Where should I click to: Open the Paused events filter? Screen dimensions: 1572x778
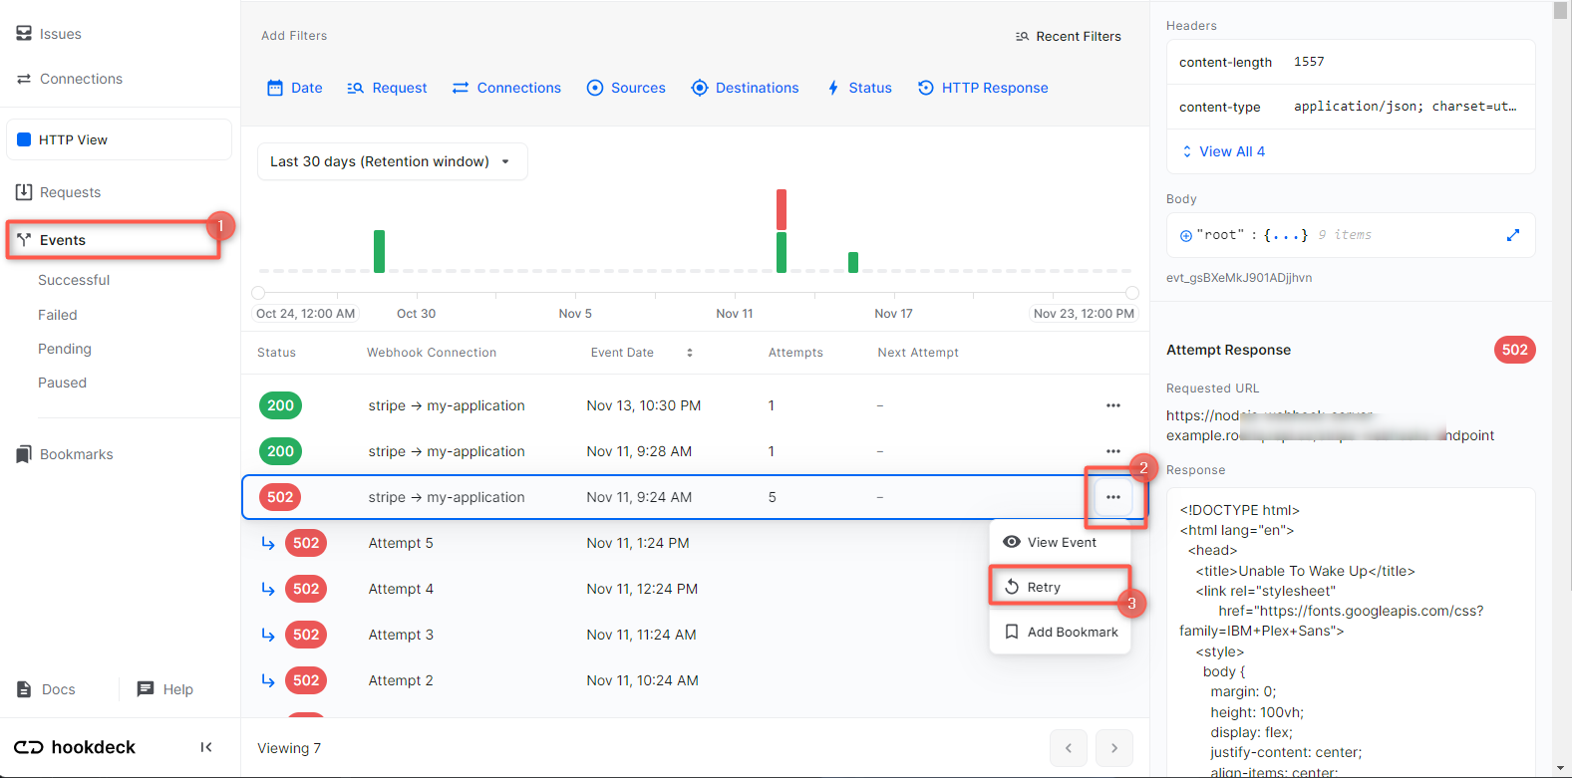coord(62,383)
